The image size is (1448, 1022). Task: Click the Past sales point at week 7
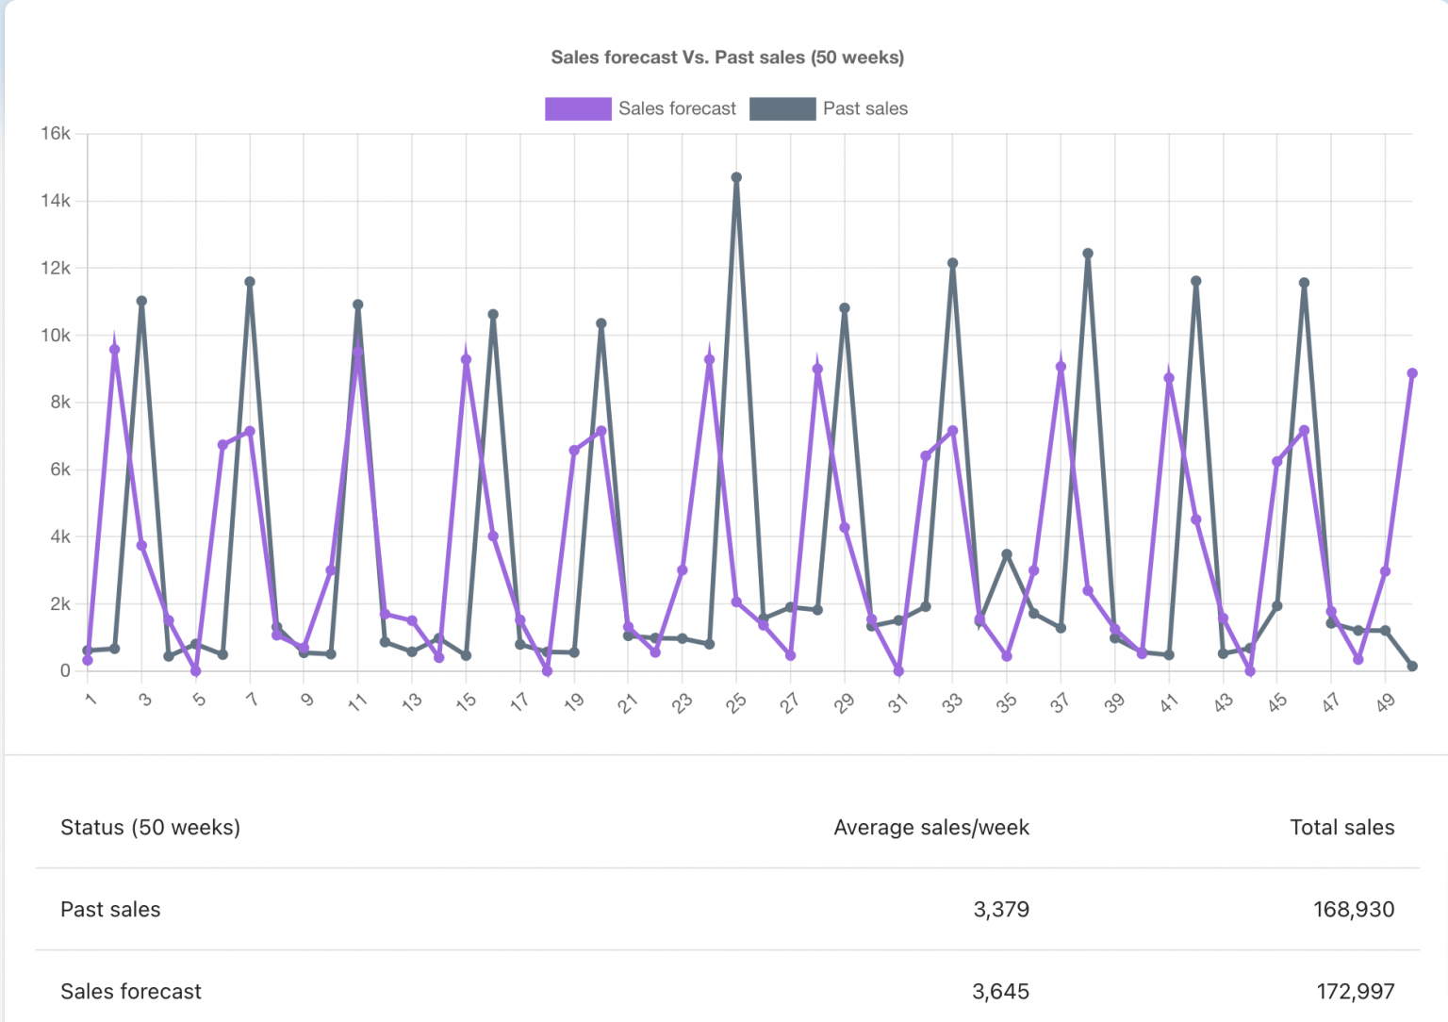[x=250, y=282]
